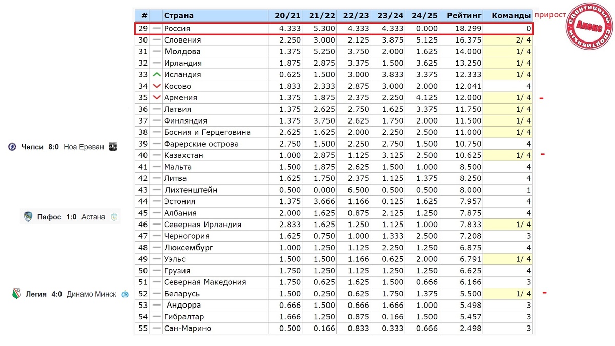This screenshot has width=615, height=346.
Task: Select the Казахстан country cell
Action: pyautogui.click(x=215, y=155)
